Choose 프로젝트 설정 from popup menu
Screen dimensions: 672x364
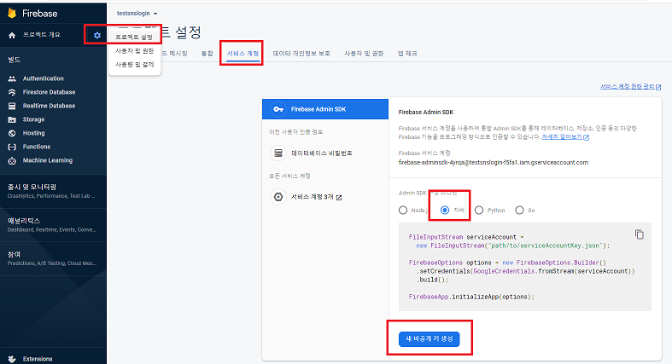135,38
